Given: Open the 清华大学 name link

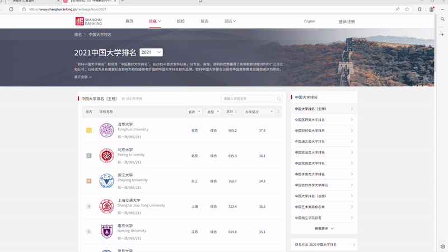Looking at the screenshot, I should pyautogui.click(x=125, y=124).
